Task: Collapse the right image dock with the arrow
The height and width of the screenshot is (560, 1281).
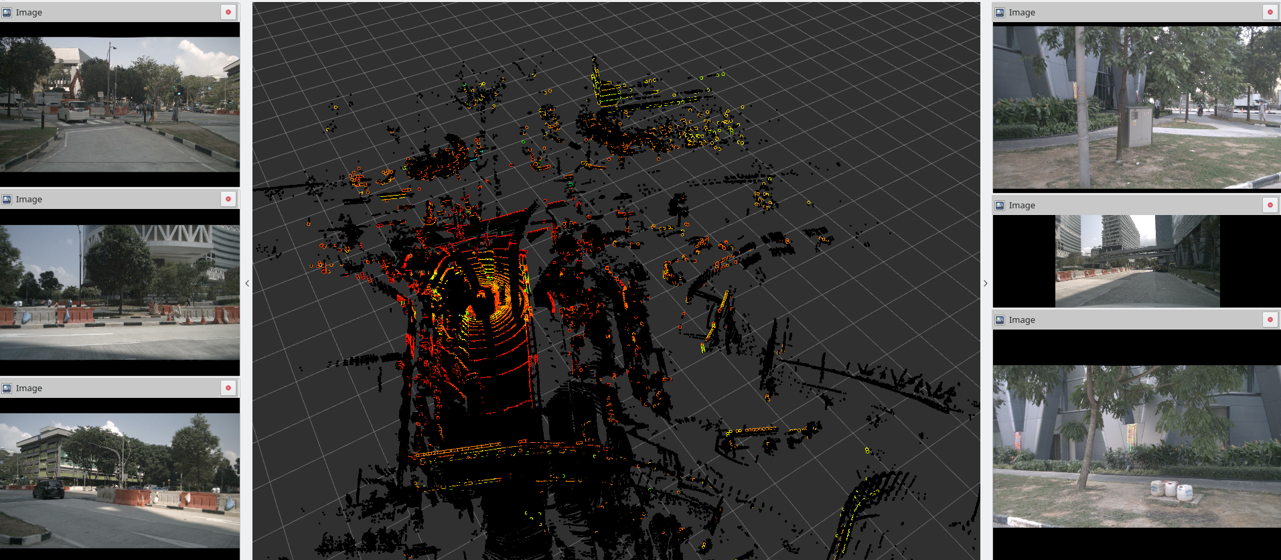Action: 985,283
